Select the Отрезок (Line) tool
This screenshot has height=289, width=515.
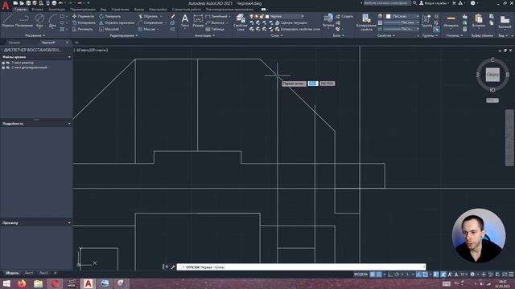pyautogui.click(x=7, y=20)
